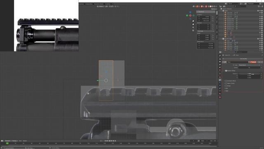Toggle the X-ray button in viewport header
The image size is (264, 149).
(x=206, y=7)
